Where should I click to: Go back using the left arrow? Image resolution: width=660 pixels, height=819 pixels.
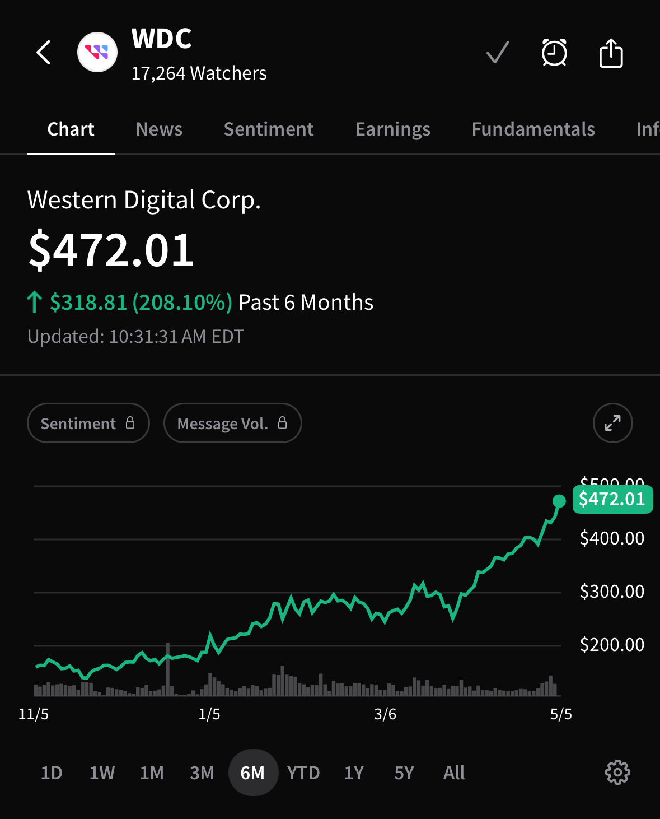[44, 53]
